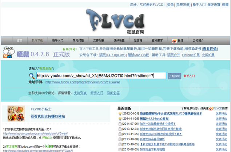Click 硕鼠合并 tool link
The height and width of the screenshot is (152, 231).
(174, 55)
